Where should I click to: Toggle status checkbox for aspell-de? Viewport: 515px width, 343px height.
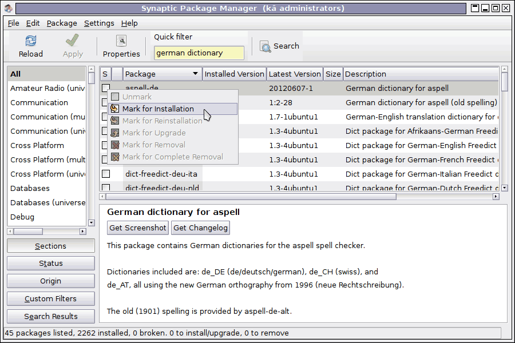[x=106, y=88]
